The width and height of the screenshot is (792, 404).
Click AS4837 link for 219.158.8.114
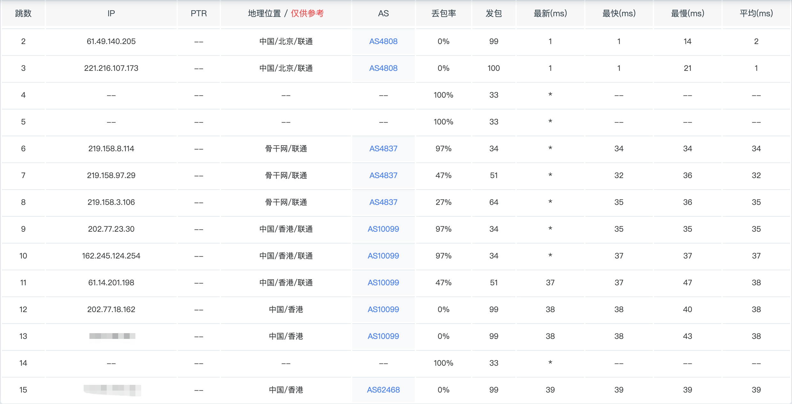click(383, 149)
